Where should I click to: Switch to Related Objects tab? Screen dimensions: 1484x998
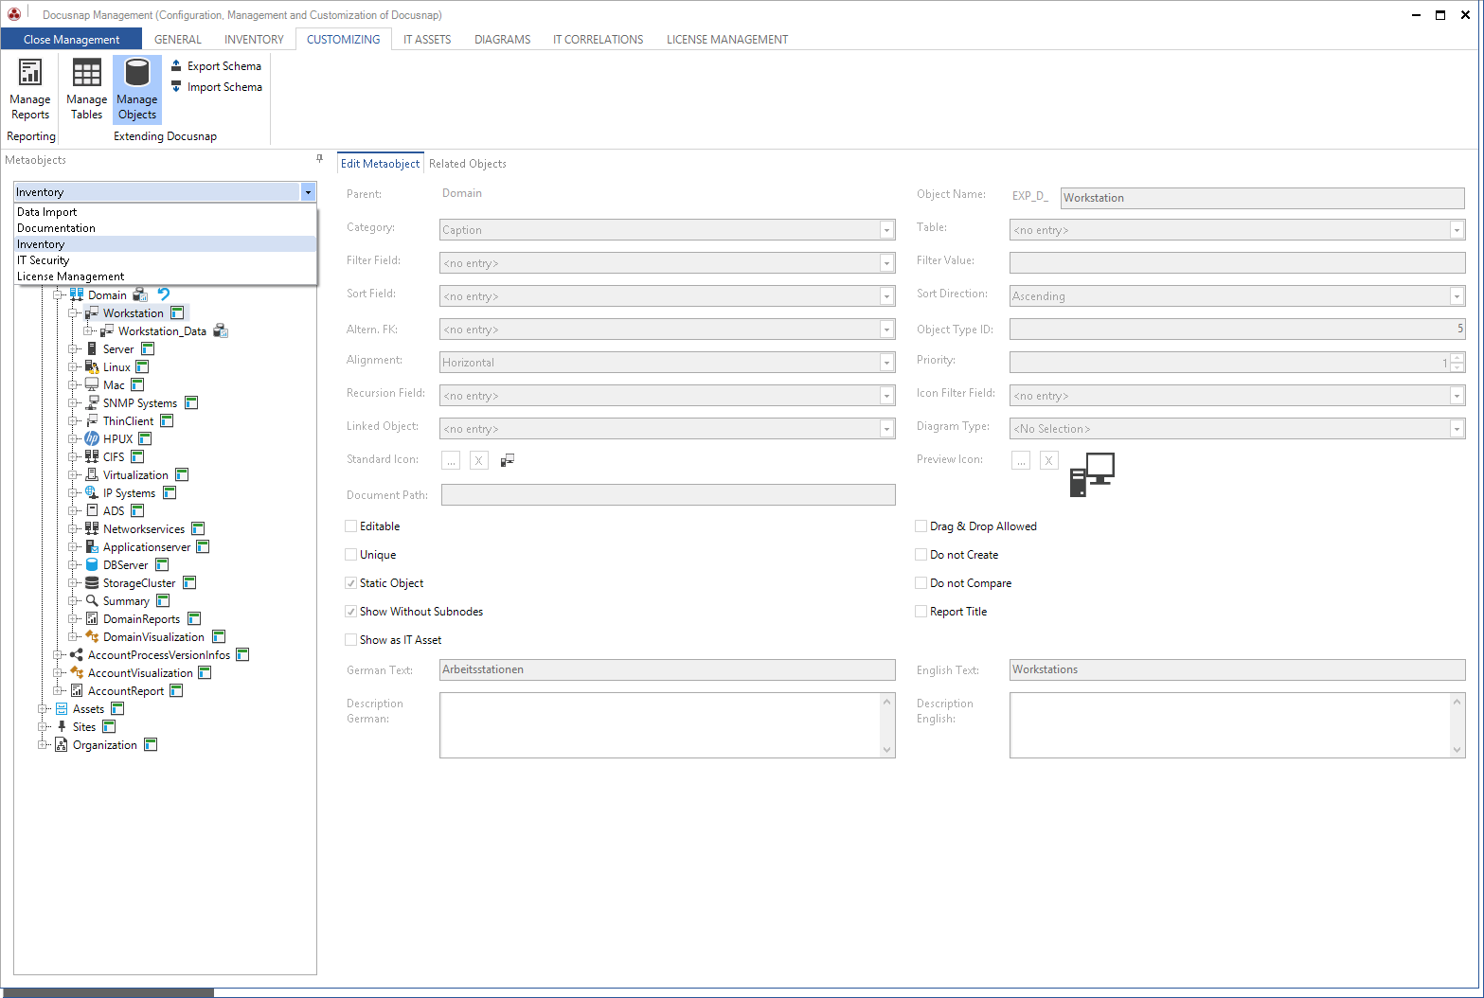click(x=468, y=163)
